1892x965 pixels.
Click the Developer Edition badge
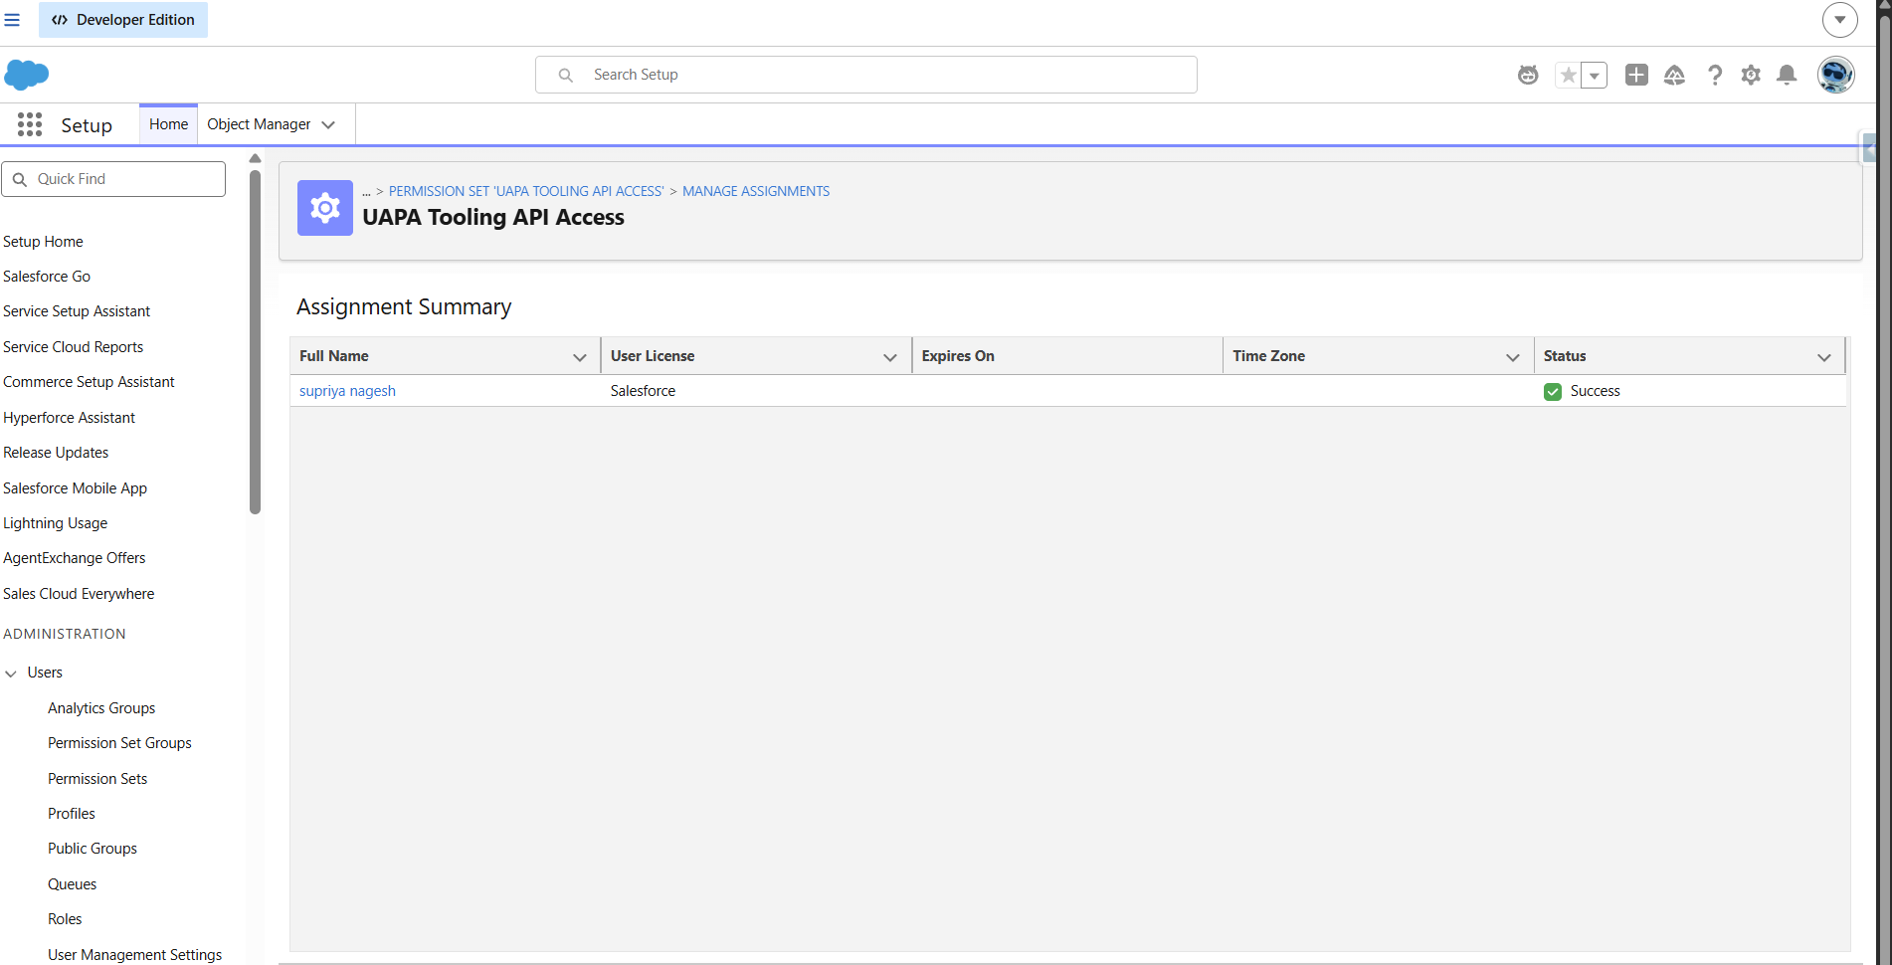point(123,20)
